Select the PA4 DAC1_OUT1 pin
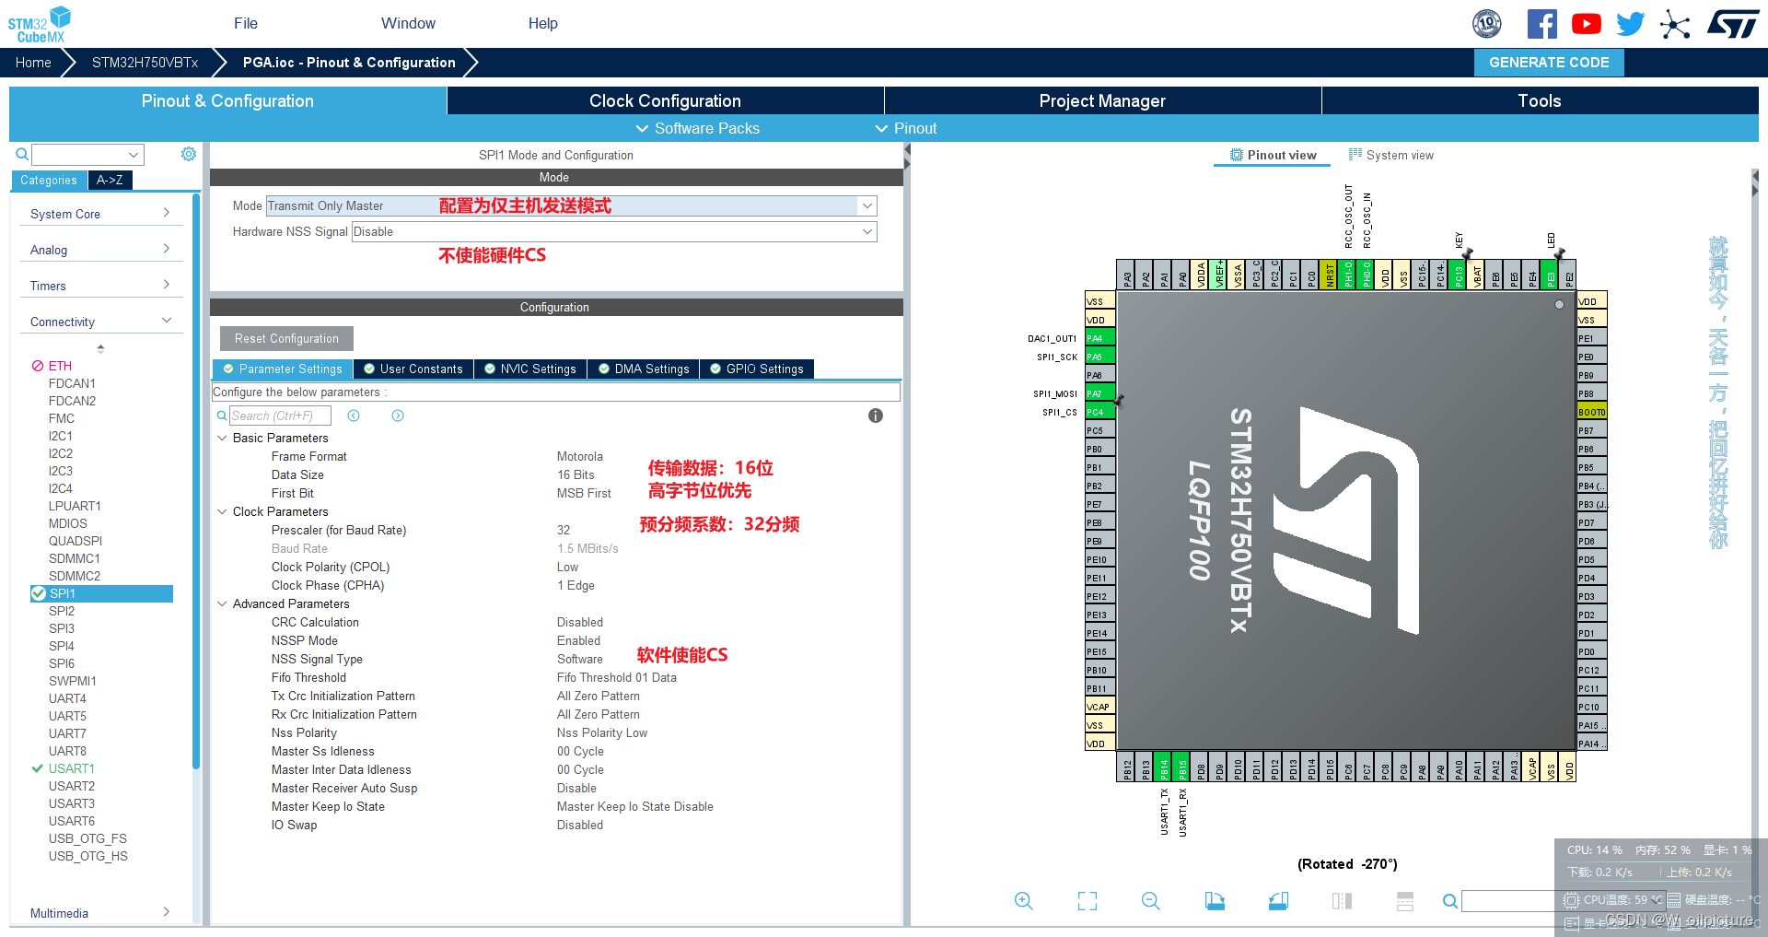1768x937 pixels. tap(1100, 338)
